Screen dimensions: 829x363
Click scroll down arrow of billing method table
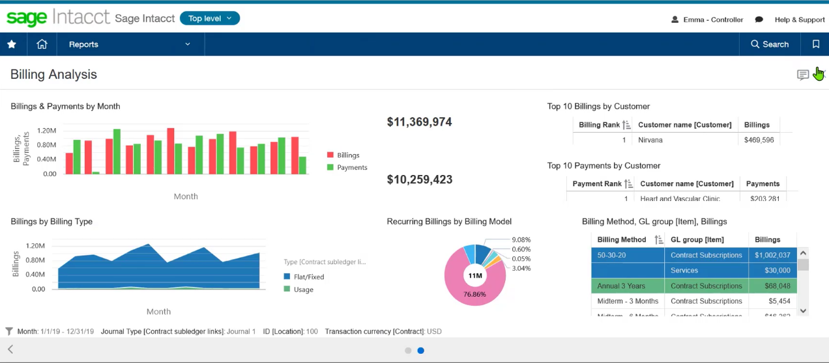pos(803,311)
